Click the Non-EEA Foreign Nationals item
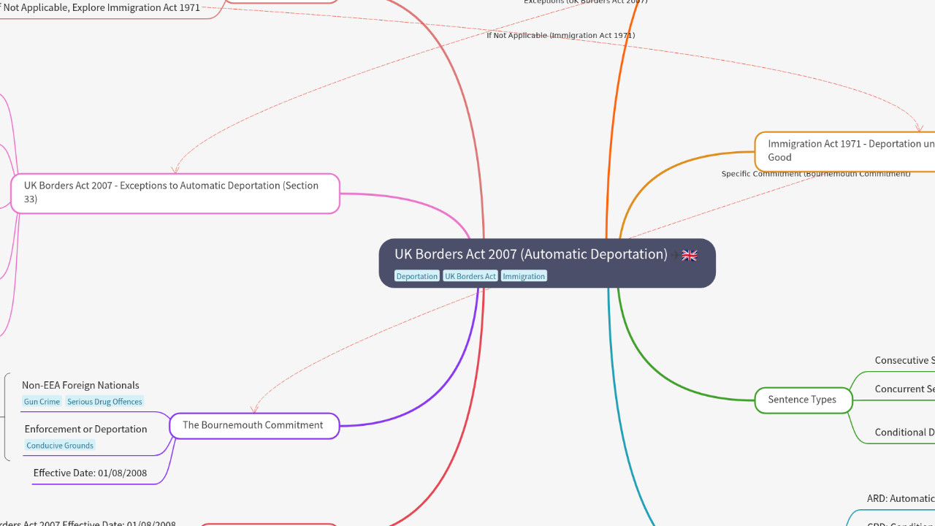The height and width of the screenshot is (526, 935). pos(80,385)
